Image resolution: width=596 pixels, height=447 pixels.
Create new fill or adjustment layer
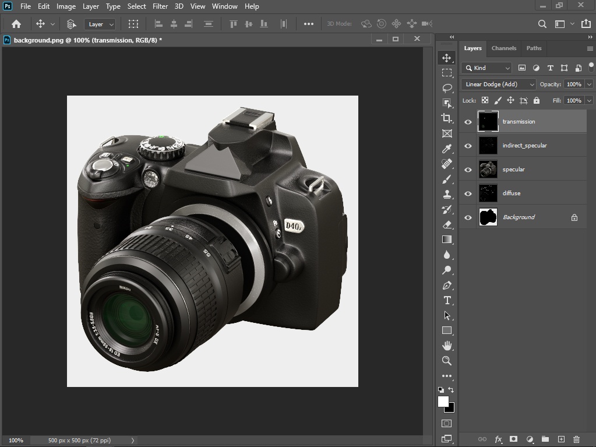(x=530, y=439)
